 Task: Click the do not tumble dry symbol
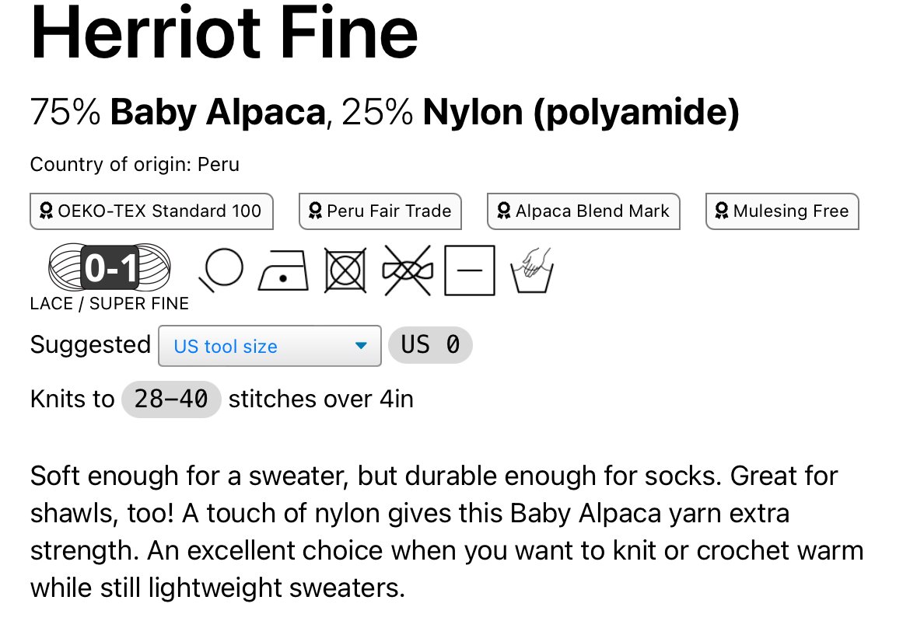(345, 270)
